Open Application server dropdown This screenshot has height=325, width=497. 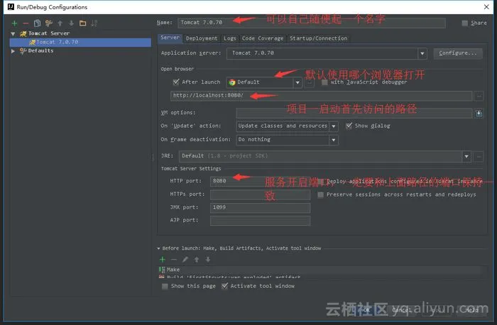422,53
